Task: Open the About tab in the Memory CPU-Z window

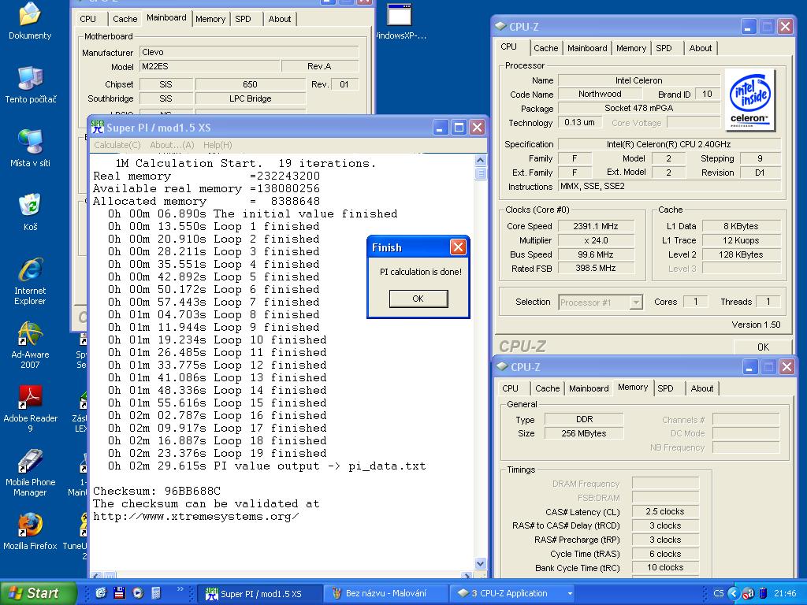Action: (x=702, y=388)
